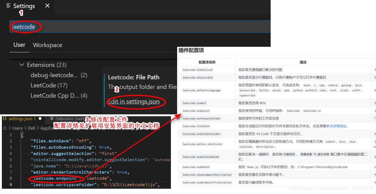
Task: Click the Dell breadcrumb segment
Action: coord(31,128)
